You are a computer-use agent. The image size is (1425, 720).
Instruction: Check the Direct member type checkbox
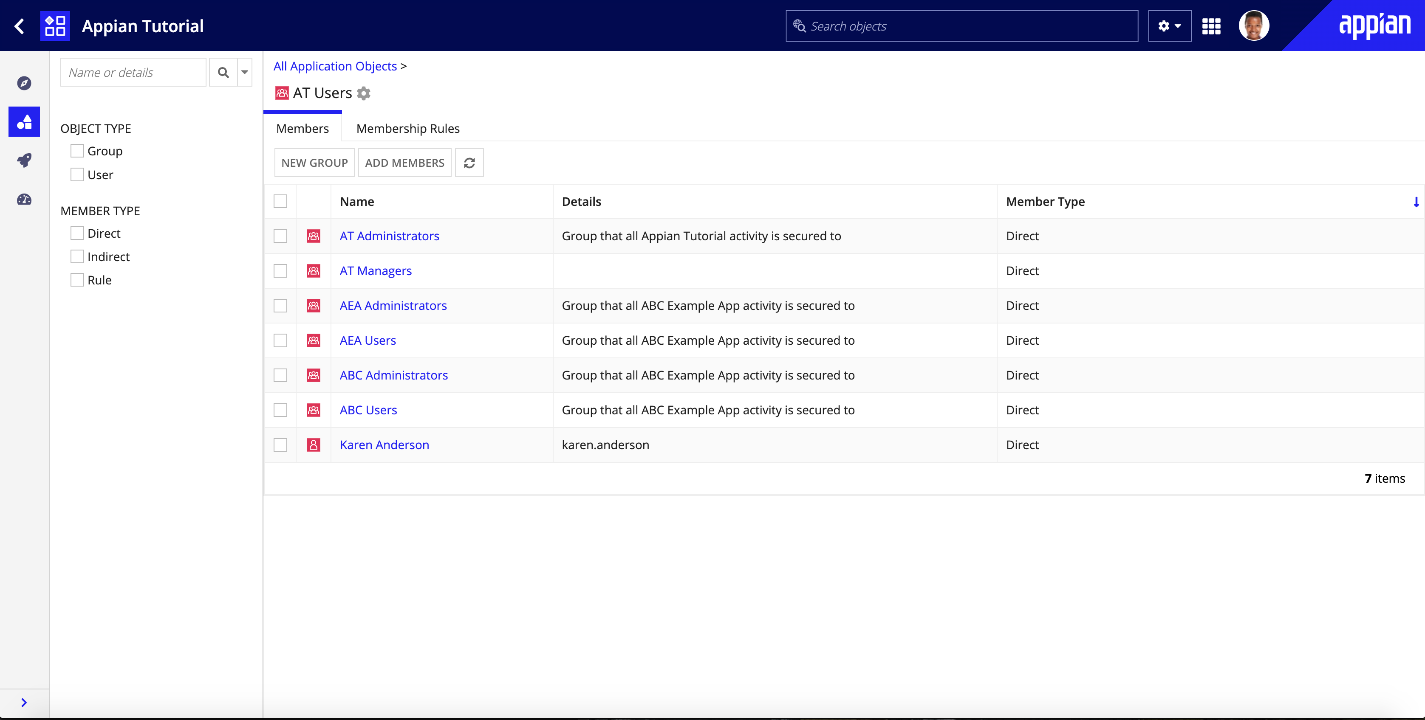click(75, 233)
